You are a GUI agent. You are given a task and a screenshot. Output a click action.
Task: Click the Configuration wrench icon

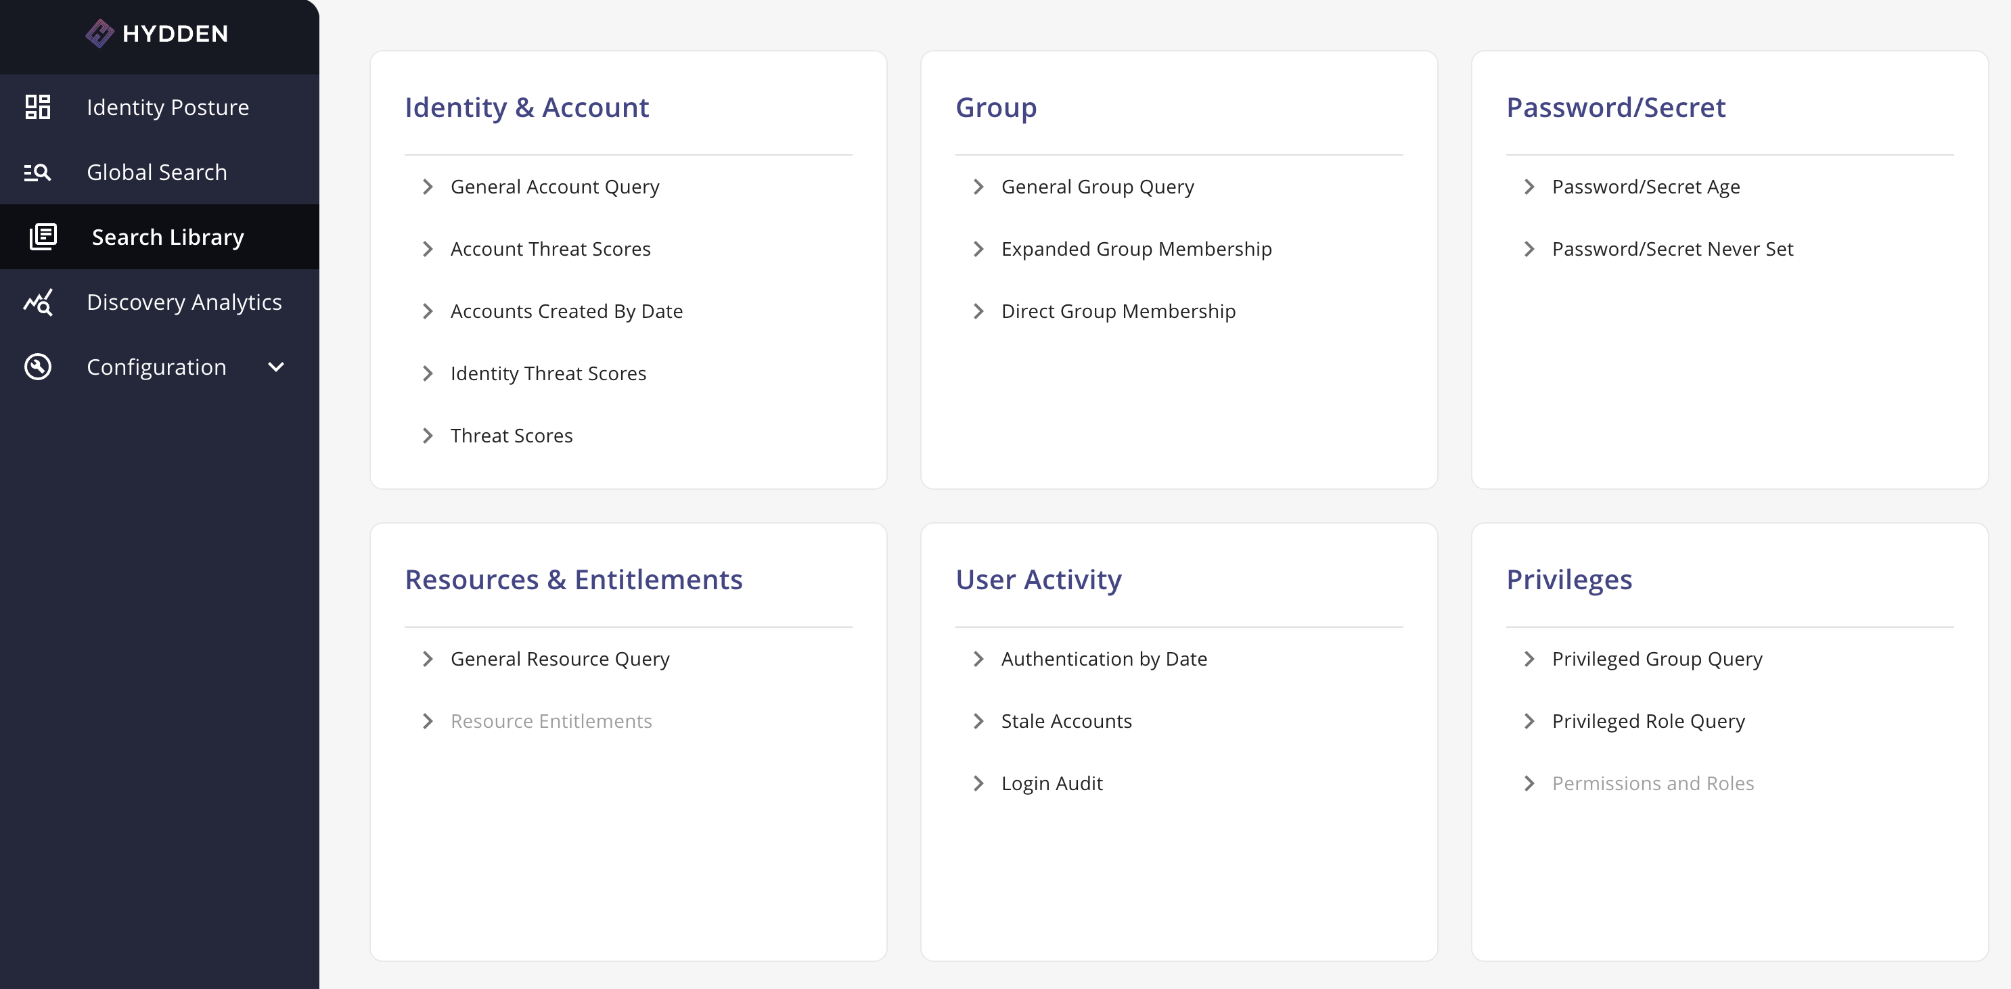click(x=37, y=366)
